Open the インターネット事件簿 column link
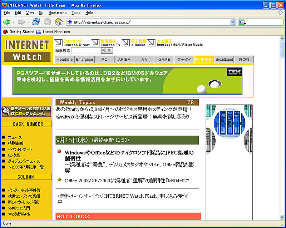This screenshot has height=228, width=286. coord(24,190)
